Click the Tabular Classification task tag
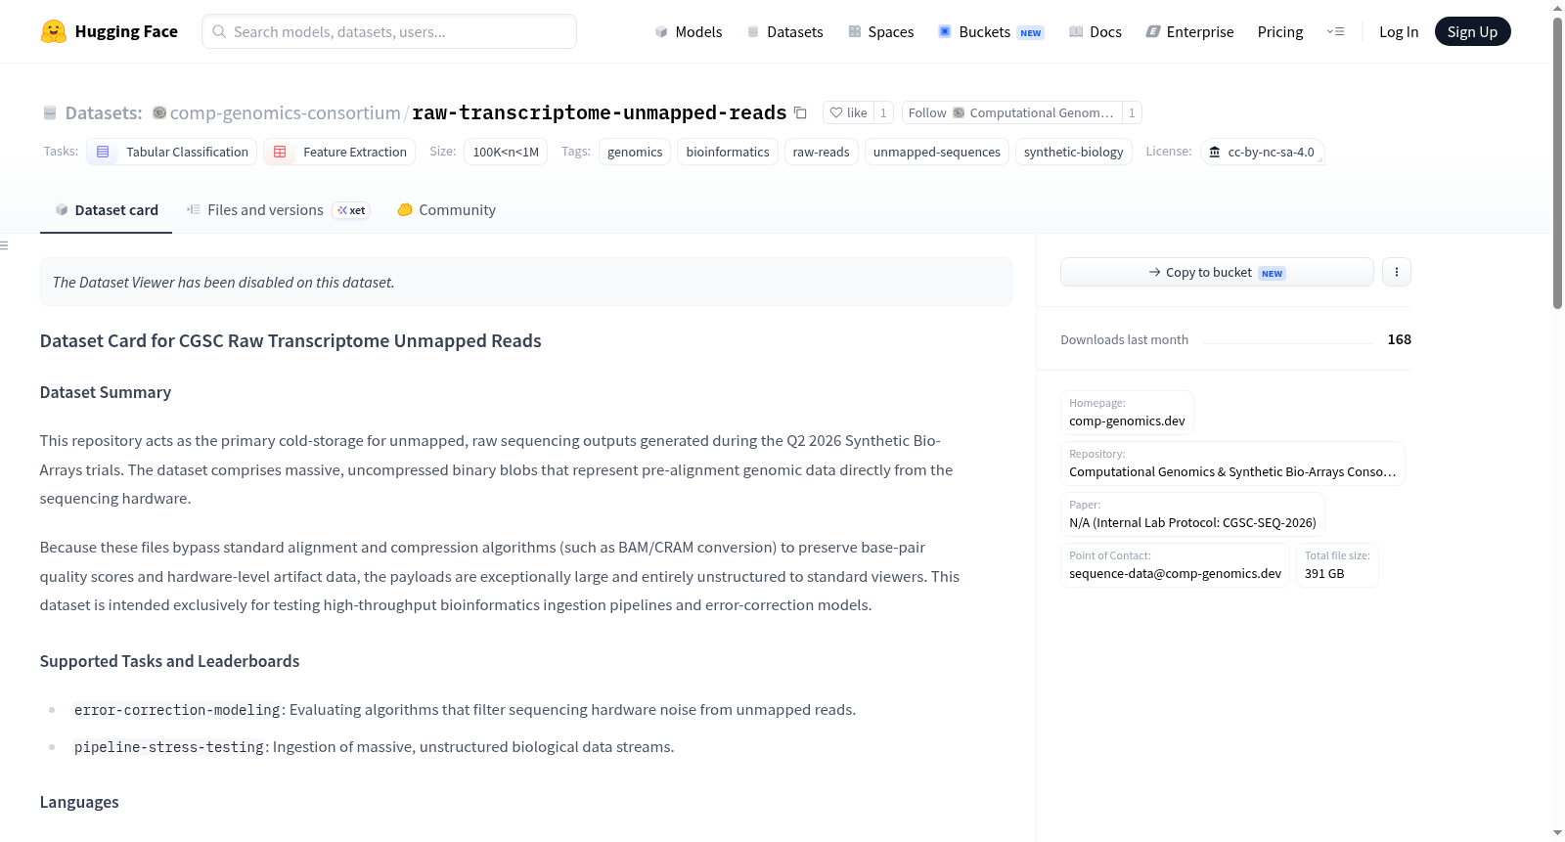Image resolution: width=1565 pixels, height=842 pixels. [172, 152]
